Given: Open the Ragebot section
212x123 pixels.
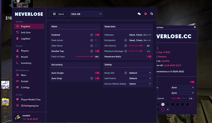Looking at the screenshot, I should [x=29, y=26].
